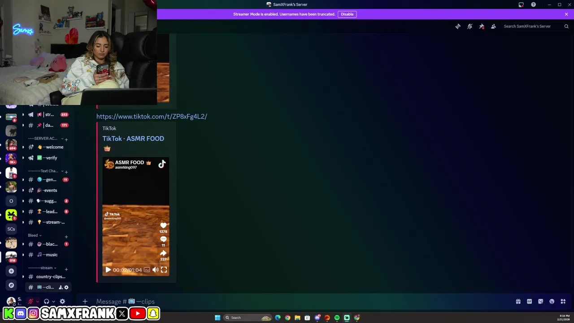This screenshot has width=574, height=323.
Task: Open the da... channel with 171 badge
Action: pyautogui.click(x=47, y=125)
